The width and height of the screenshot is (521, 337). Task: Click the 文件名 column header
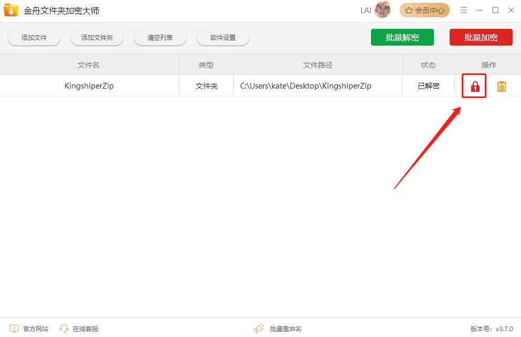click(88, 65)
